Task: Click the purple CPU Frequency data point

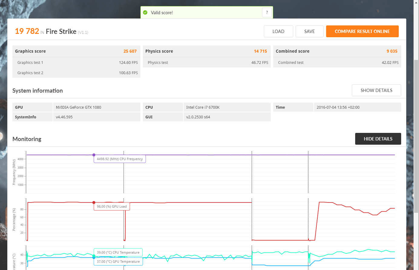Action: pos(94,155)
